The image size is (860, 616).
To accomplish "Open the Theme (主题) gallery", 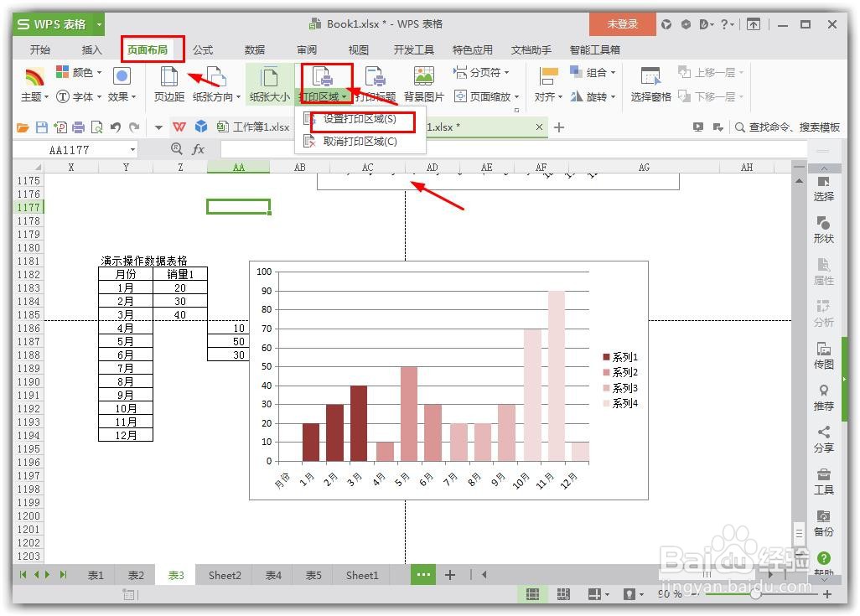I will (x=34, y=85).
